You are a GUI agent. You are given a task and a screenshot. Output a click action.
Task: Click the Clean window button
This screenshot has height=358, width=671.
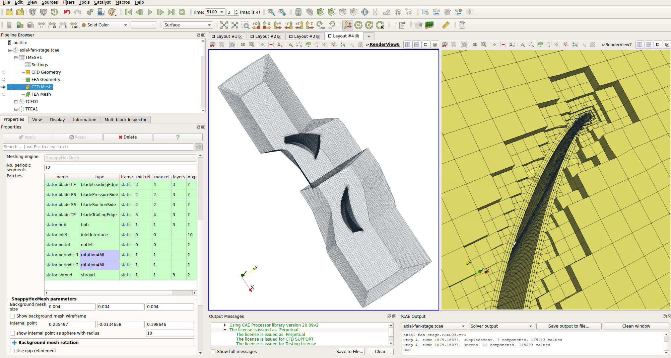pyautogui.click(x=635, y=326)
